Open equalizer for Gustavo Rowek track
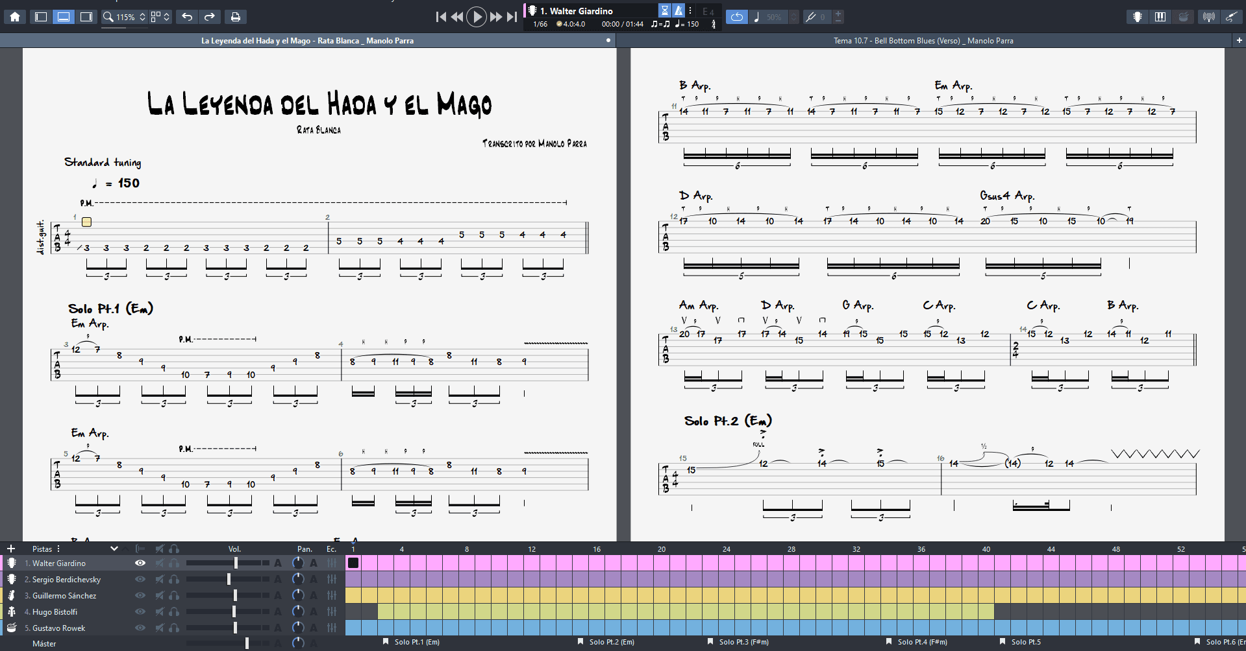 332,628
